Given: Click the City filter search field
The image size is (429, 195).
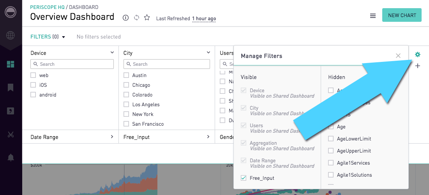Looking at the screenshot, I should click(167, 64).
